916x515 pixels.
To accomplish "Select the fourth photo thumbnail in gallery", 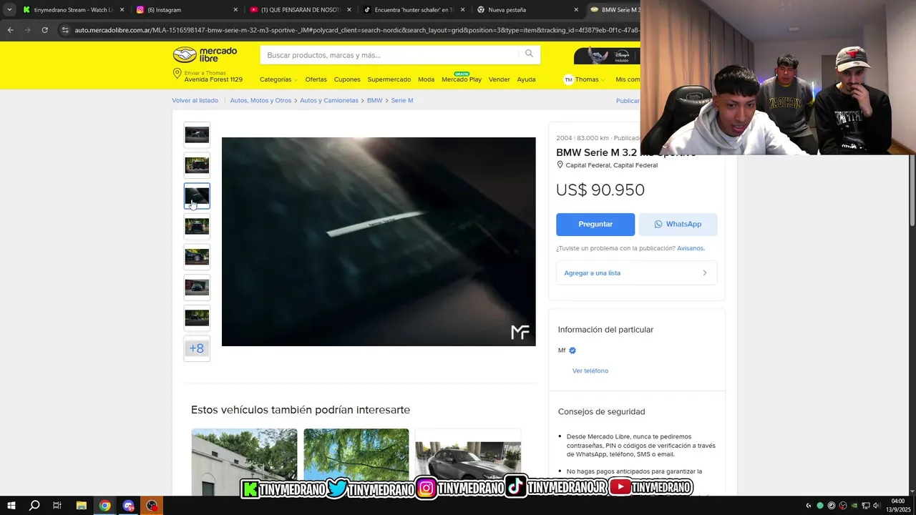I will point(197,226).
